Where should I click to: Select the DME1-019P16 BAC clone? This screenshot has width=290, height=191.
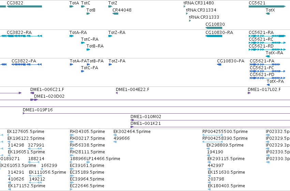click(x=156, y=113)
